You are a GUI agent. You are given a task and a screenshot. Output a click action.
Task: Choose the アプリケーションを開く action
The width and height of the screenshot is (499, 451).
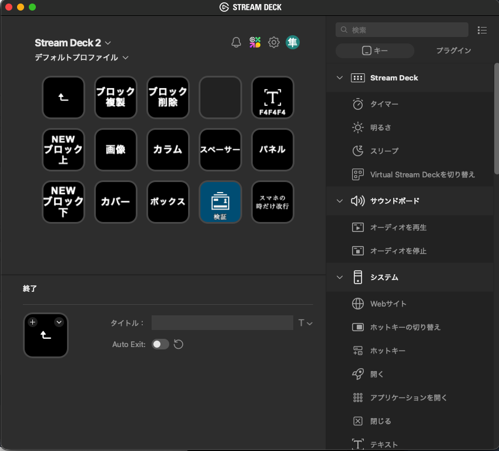pos(410,398)
